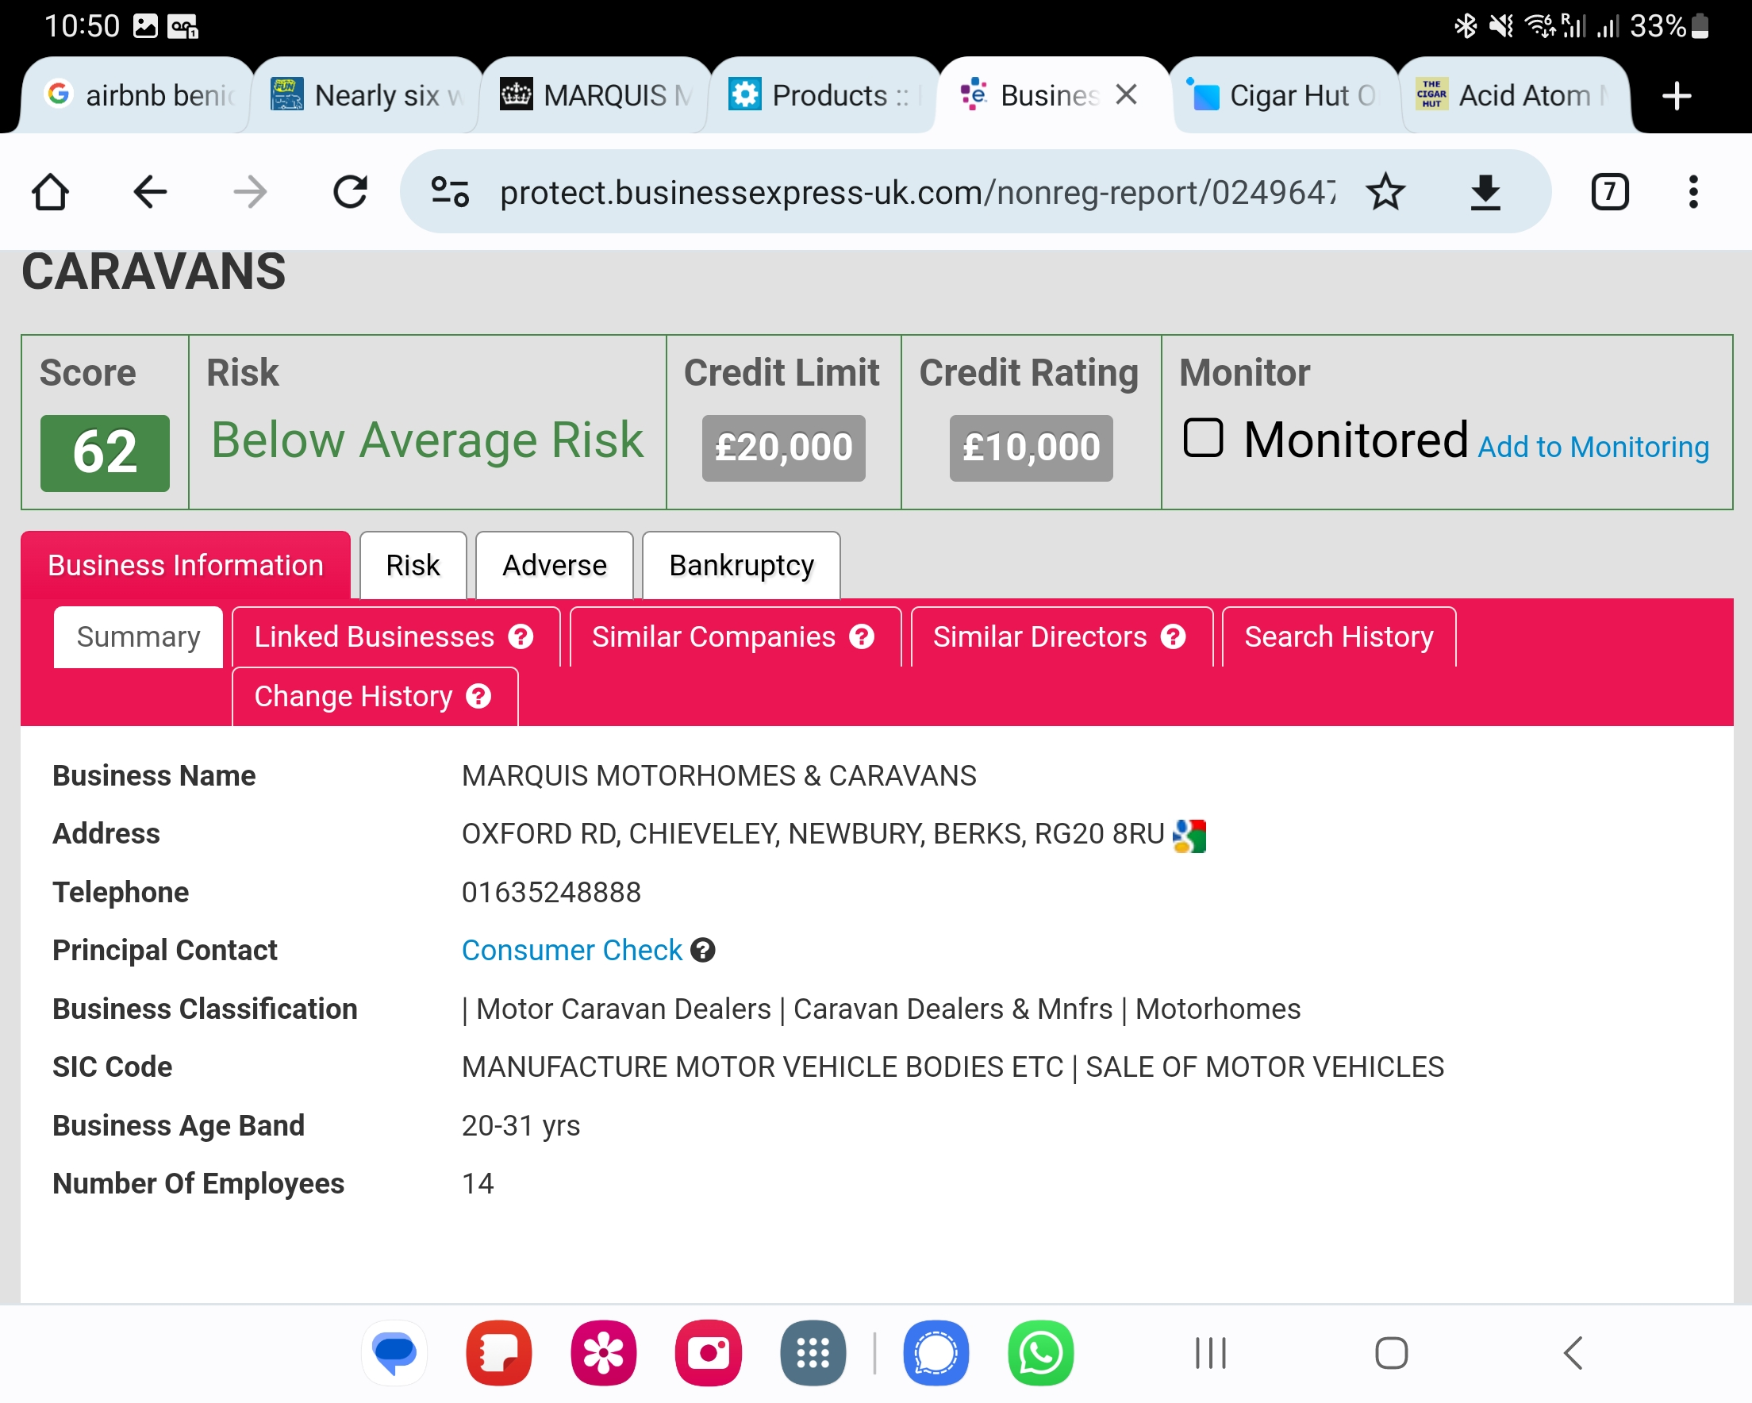Open the Bankruptcy tab

click(741, 566)
